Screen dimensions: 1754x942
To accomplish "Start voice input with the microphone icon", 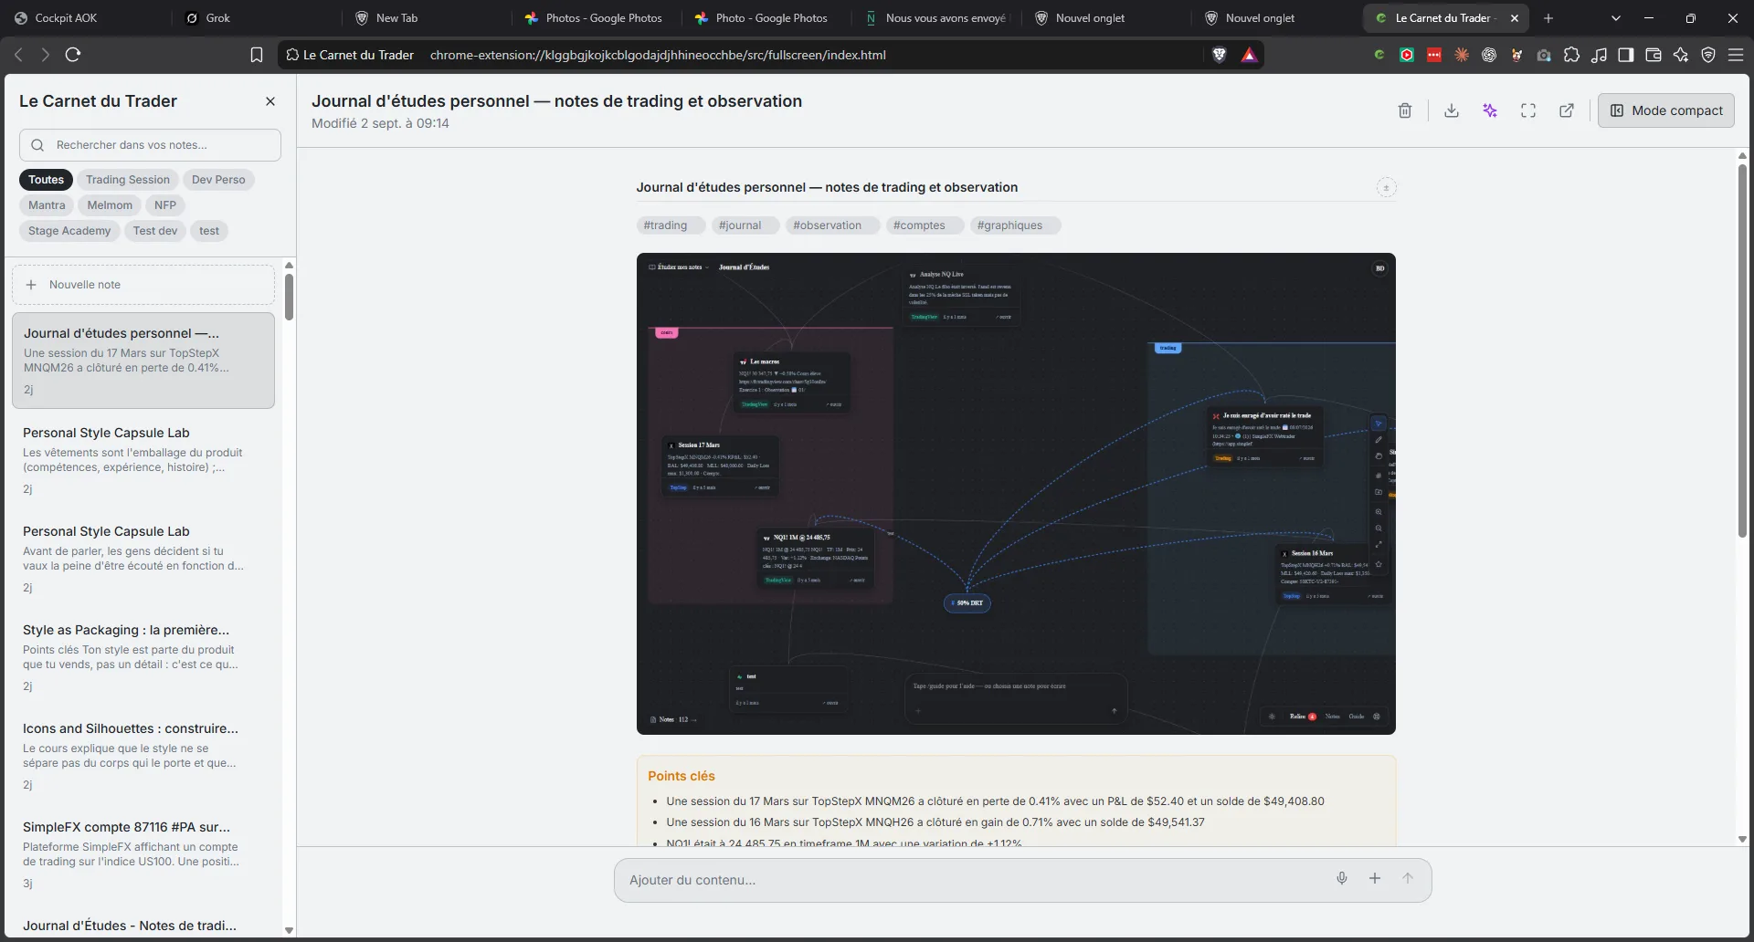I will coord(1342,879).
